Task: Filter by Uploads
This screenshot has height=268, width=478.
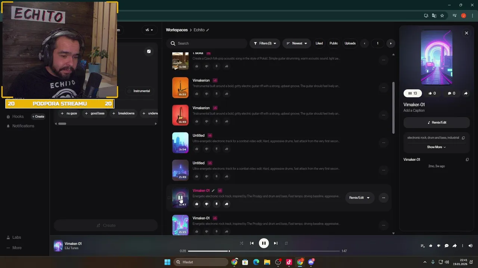Action: tap(350, 43)
